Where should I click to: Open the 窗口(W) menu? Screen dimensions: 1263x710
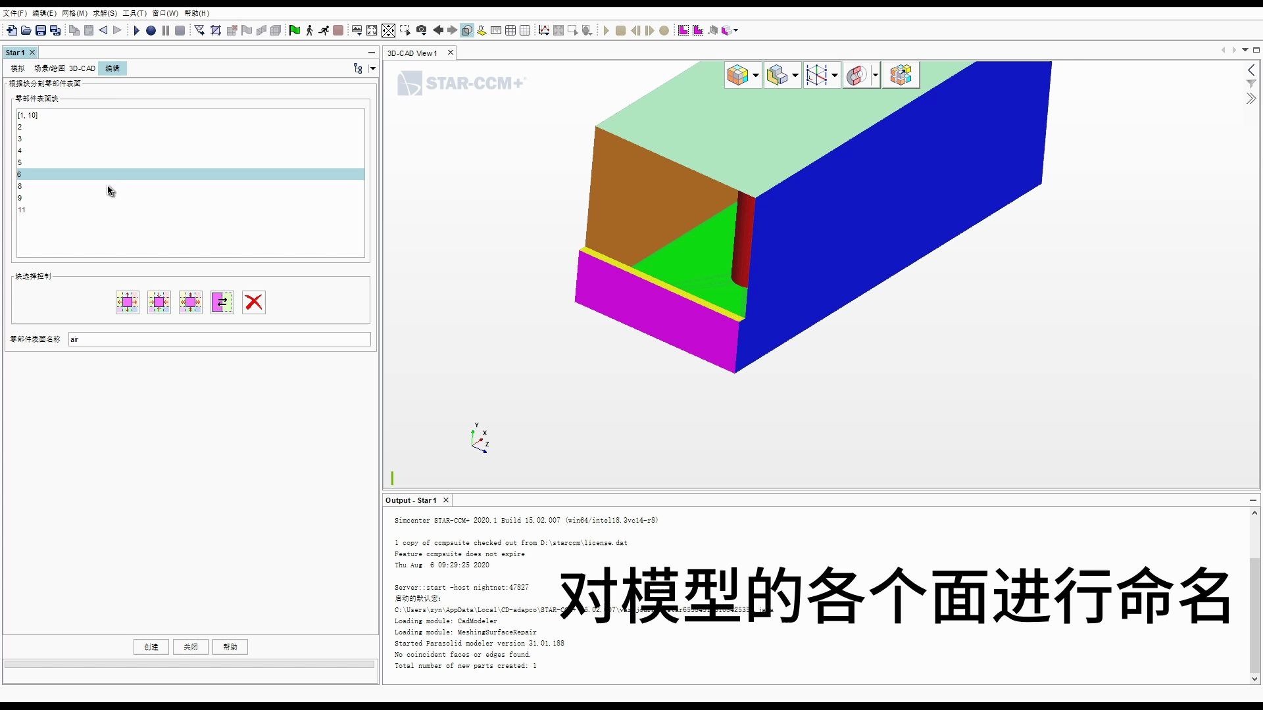point(165,13)
